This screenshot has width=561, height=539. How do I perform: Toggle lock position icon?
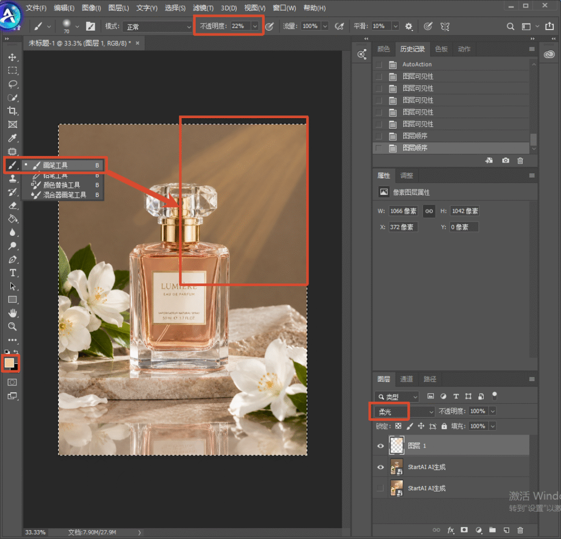[x=421, y=426]
